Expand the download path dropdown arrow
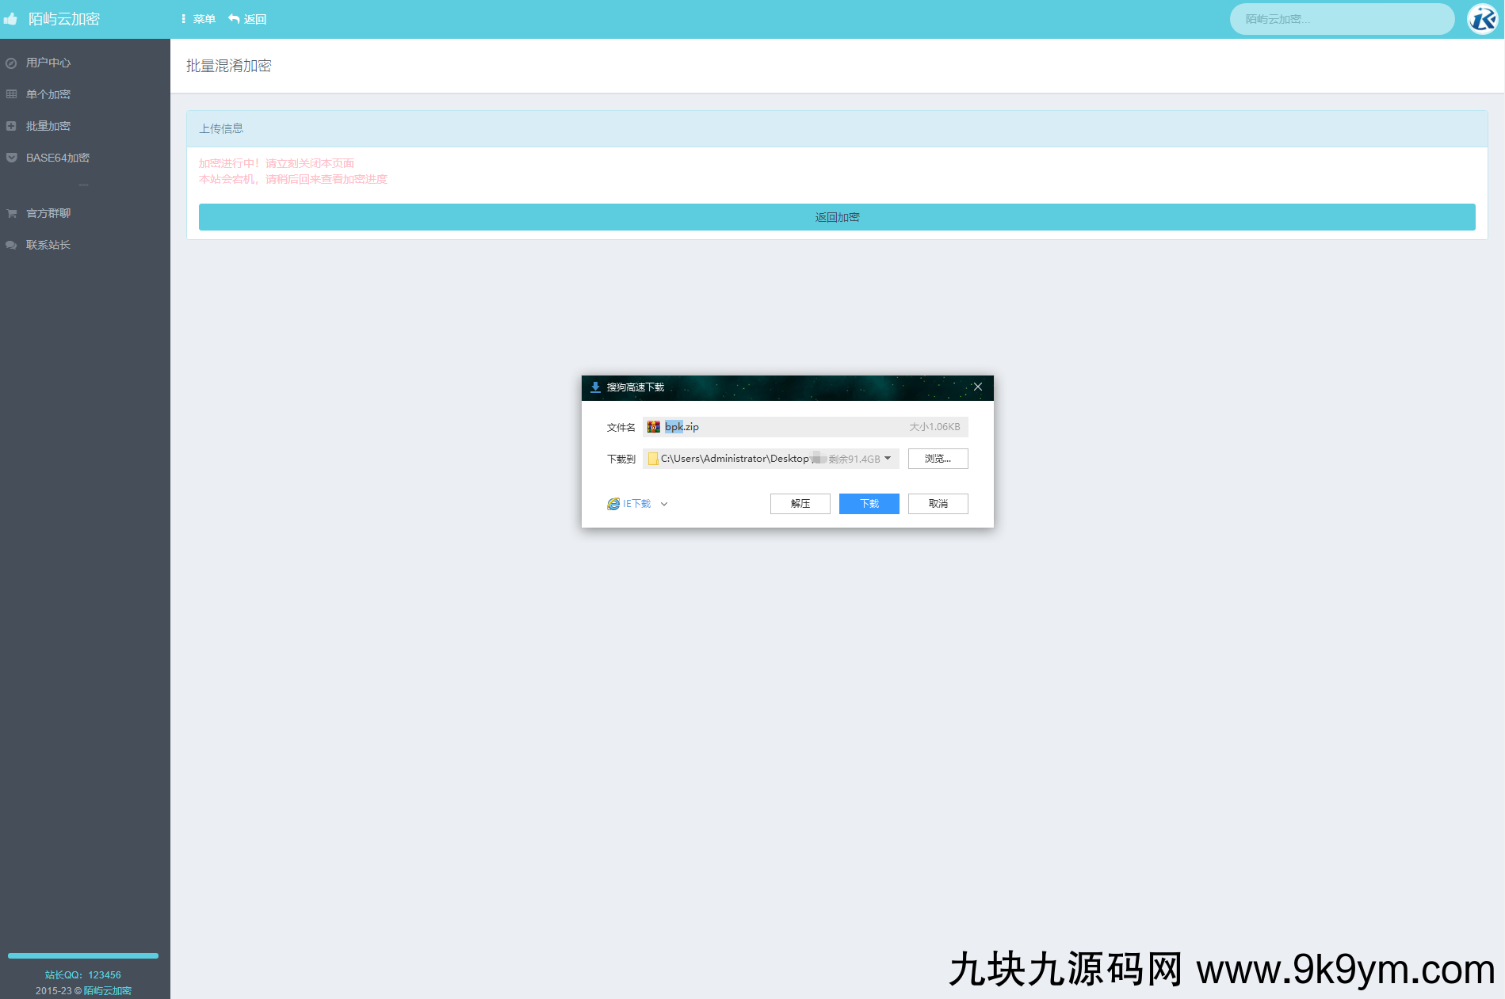Screen dimensions: 1505x999 coord(888,459)
